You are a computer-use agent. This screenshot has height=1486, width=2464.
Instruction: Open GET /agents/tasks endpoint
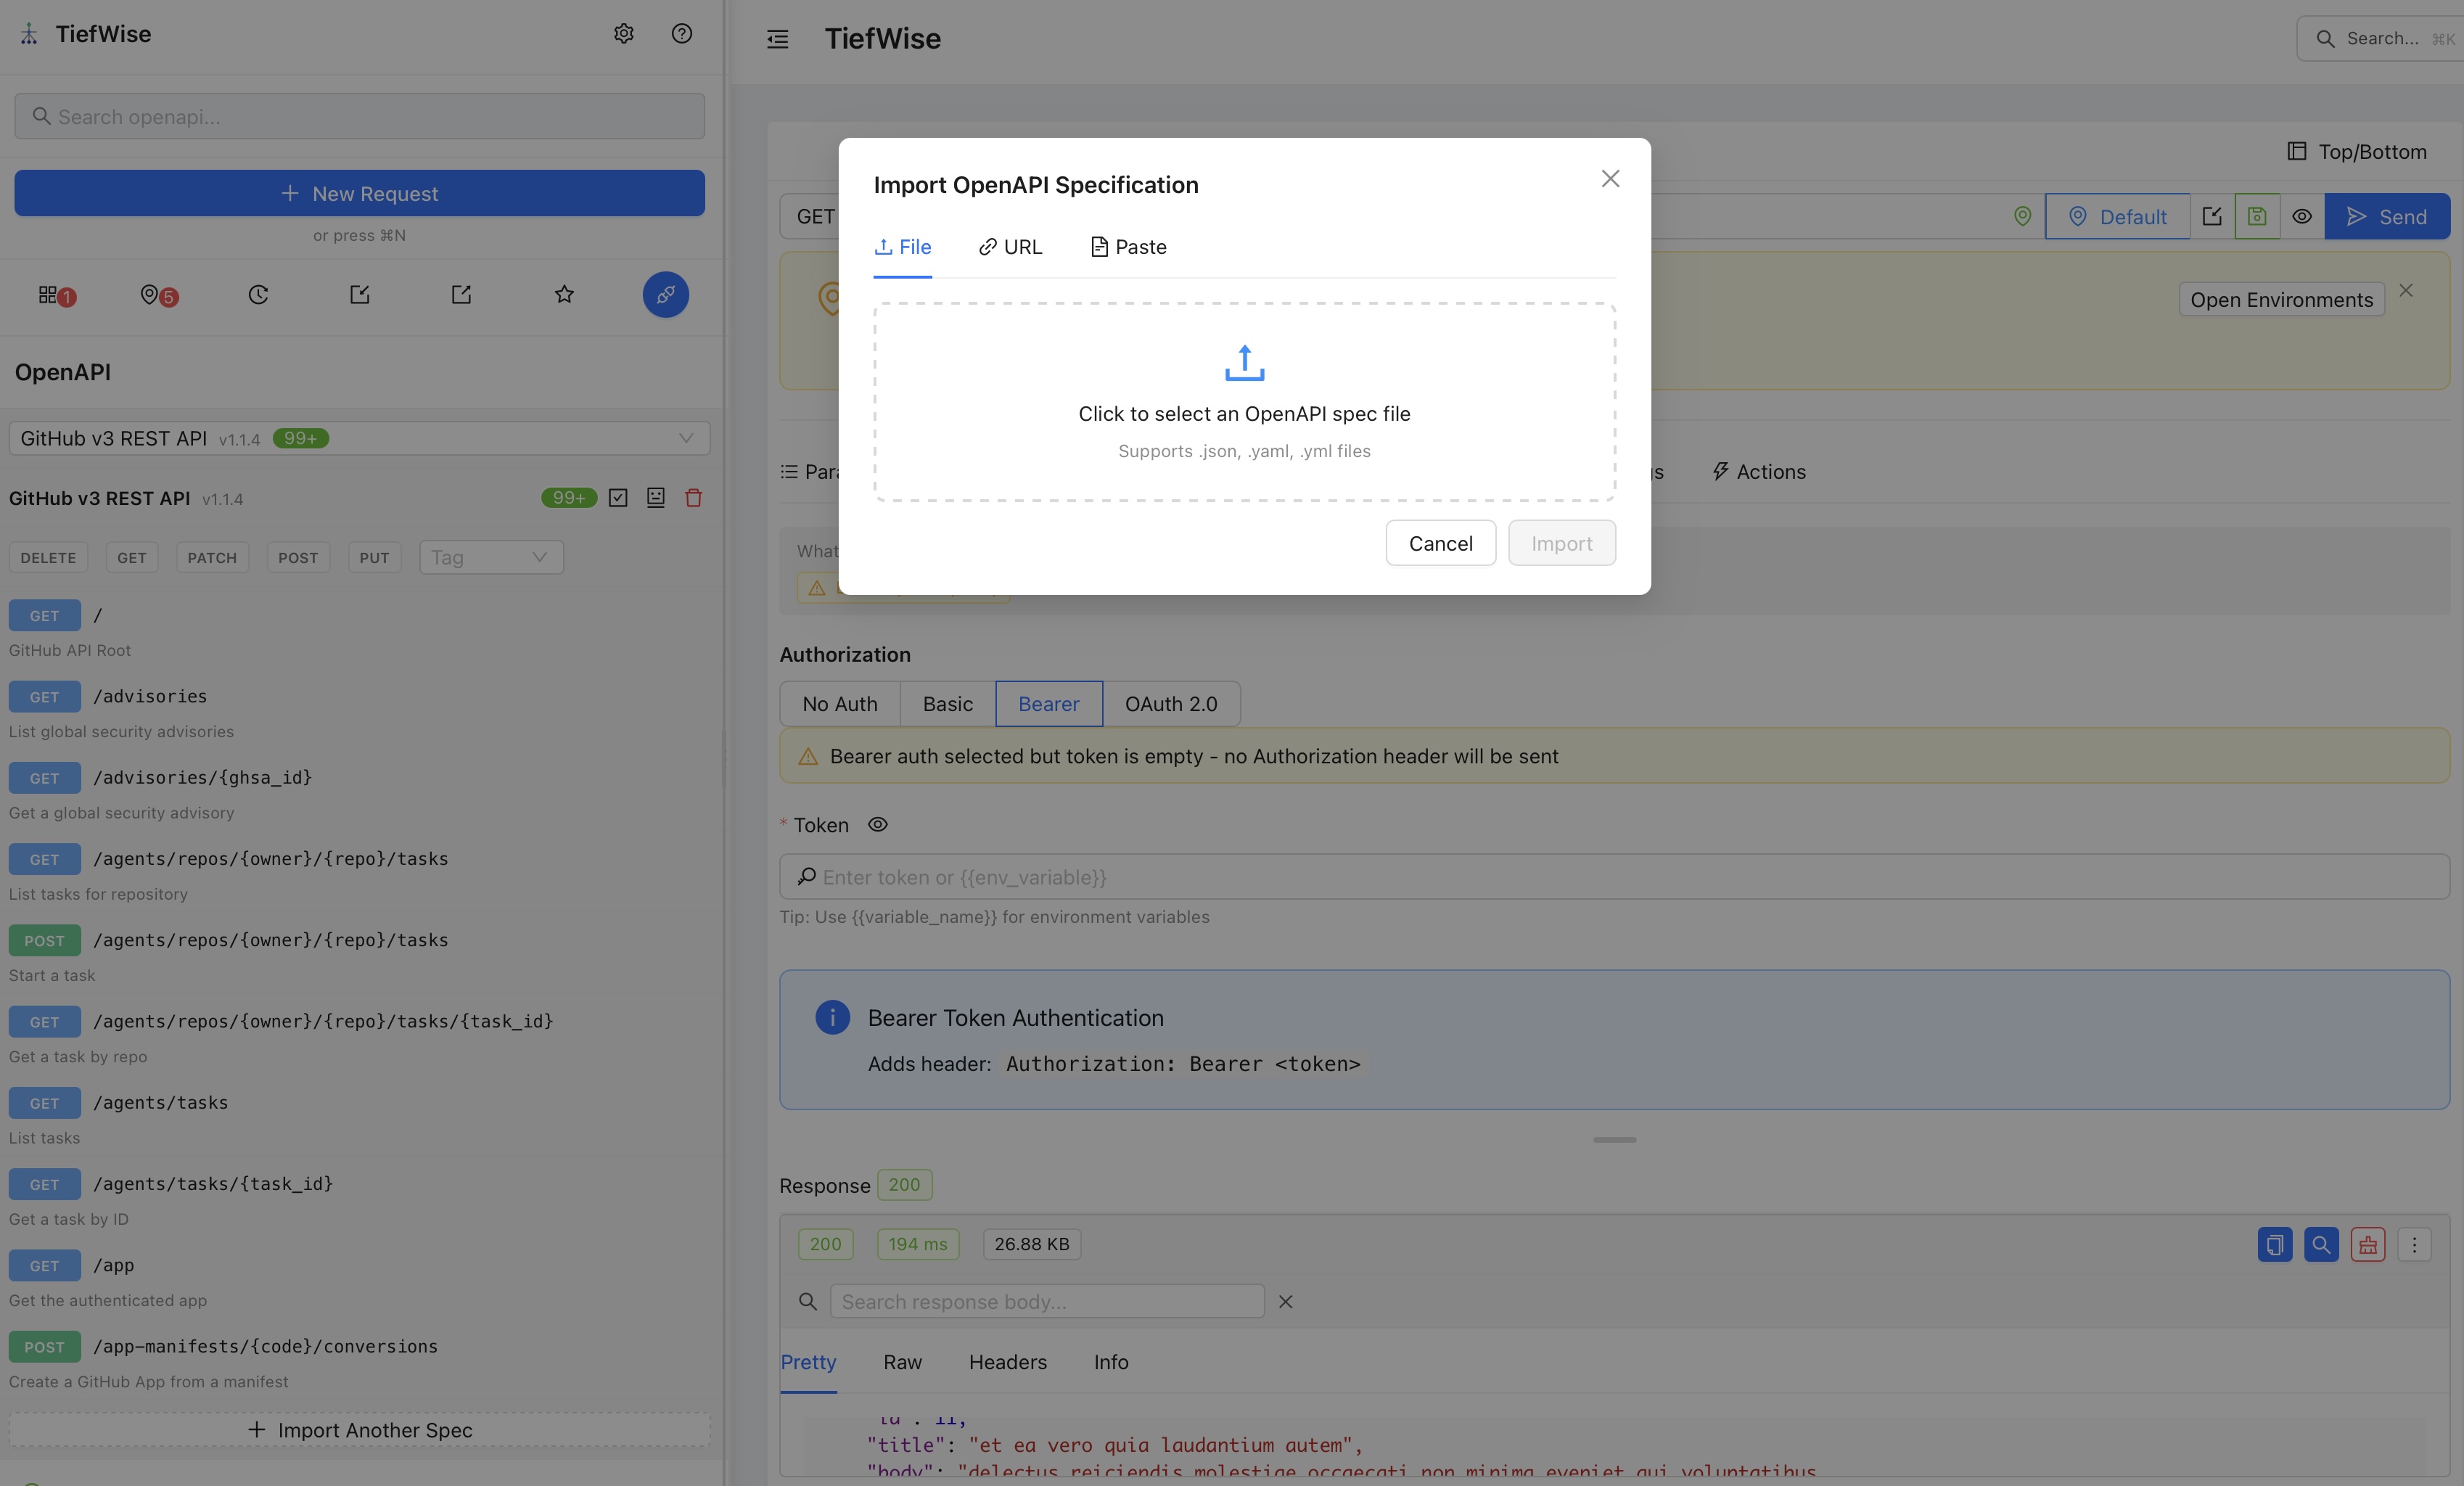[x=359, y=1118]
